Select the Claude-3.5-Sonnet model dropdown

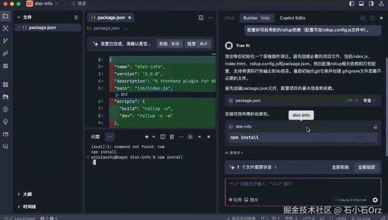(351, 200)
